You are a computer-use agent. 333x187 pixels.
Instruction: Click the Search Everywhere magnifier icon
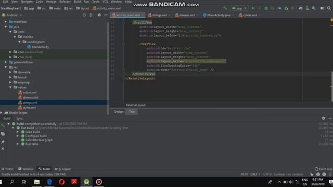(329, 8)
